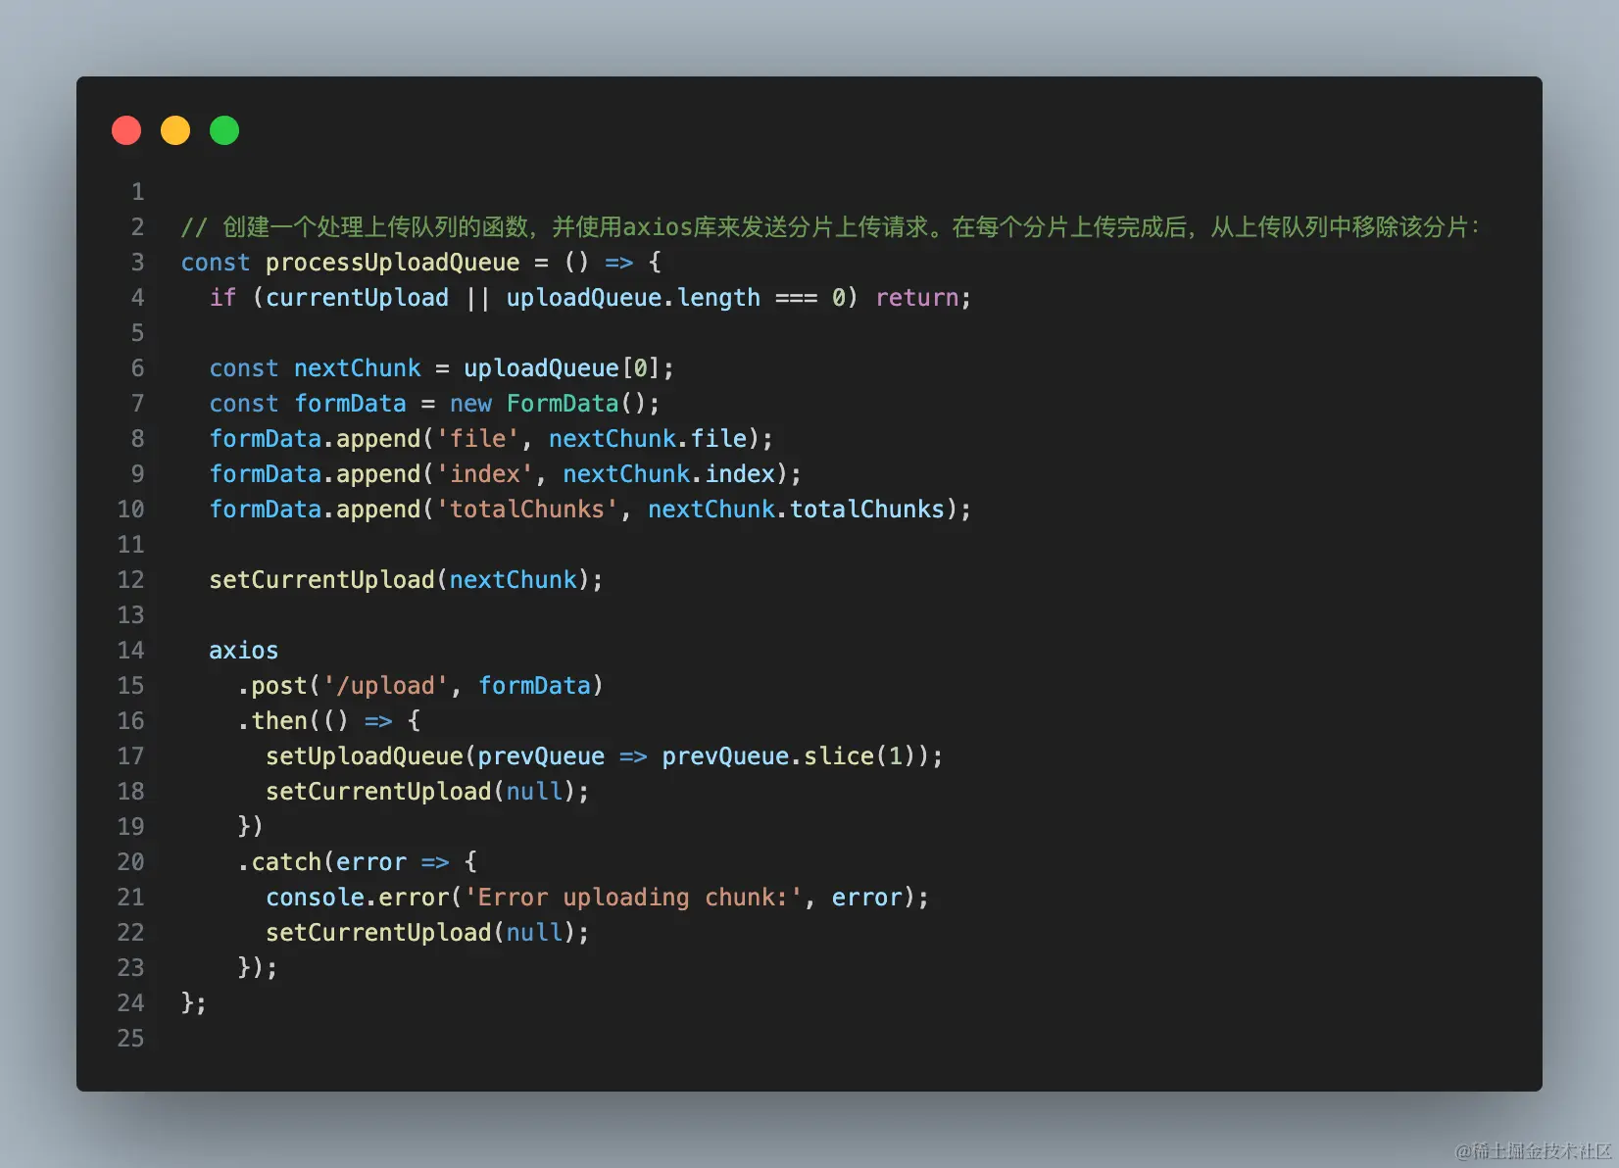Click 'prevQueue.slice(1)' expression
The width and height of the screenshot is (1619, 1168).
(788, 756)
